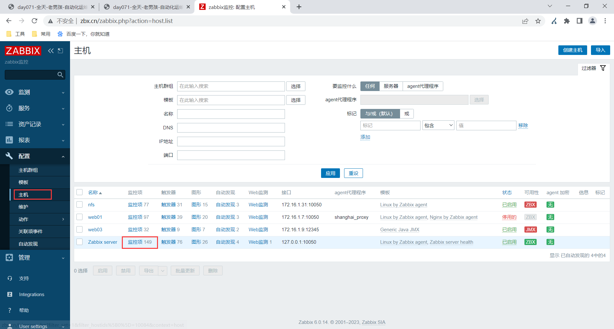The width and height of the screenshot is (614, 329).
Task: Open the browser profile avatar
Action: (x=593, y=21)
